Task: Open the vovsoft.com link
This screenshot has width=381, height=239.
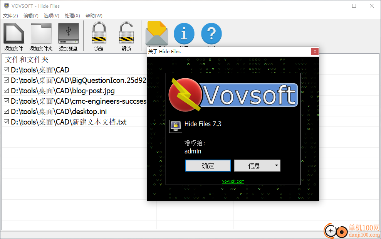Action: (x=233, y=181)
